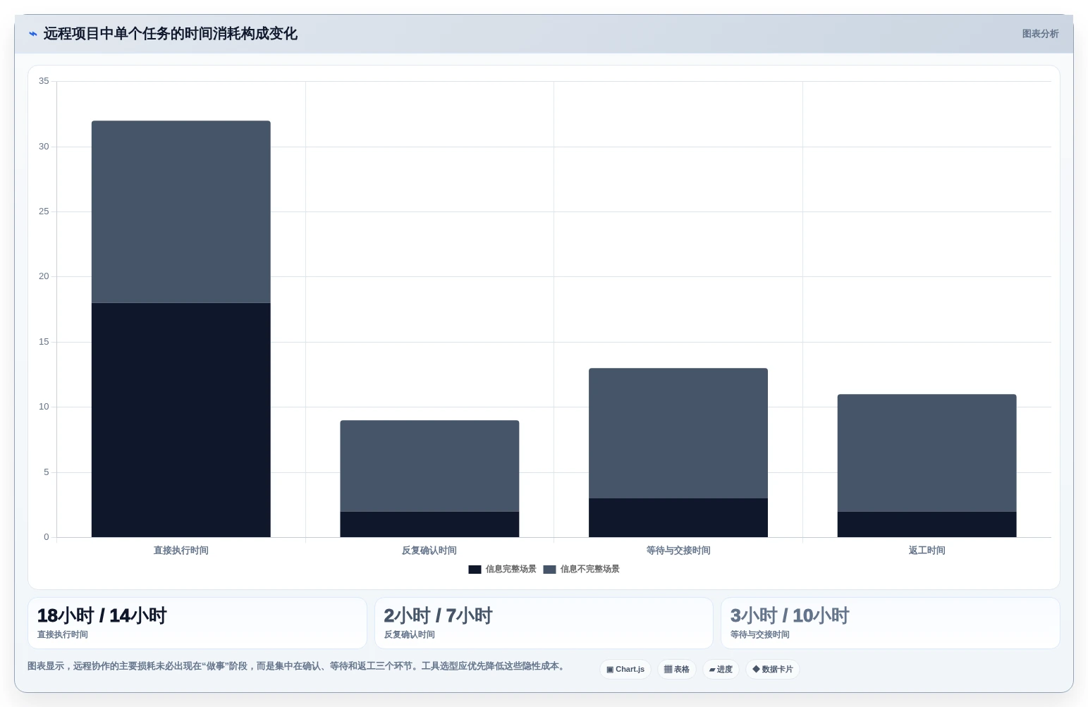Click the 返工时间 x-axis label

click(x=927, y=551)
